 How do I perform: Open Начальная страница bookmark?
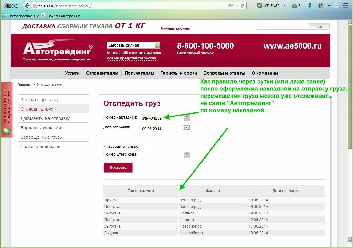click(x=61, y=16)
